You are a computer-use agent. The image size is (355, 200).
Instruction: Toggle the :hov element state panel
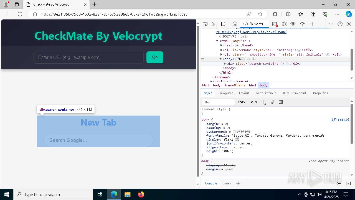(241, 102)
